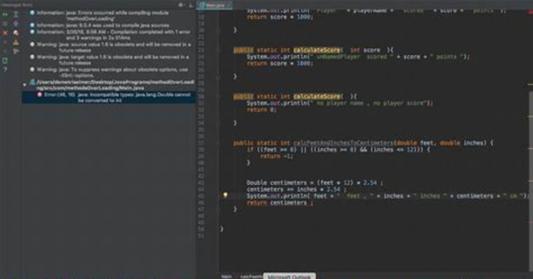The image size is (533, 279).
Task: Click the yellow intention lightbulb in gutter
Action: (225, 195)
